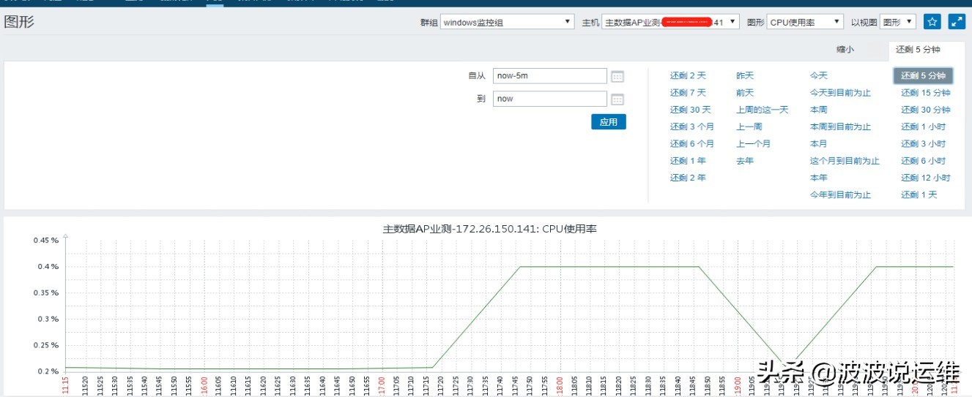This screenshot has width=972, height=397.
Task: Click the 应用 apply button
Action: (609, 122)
